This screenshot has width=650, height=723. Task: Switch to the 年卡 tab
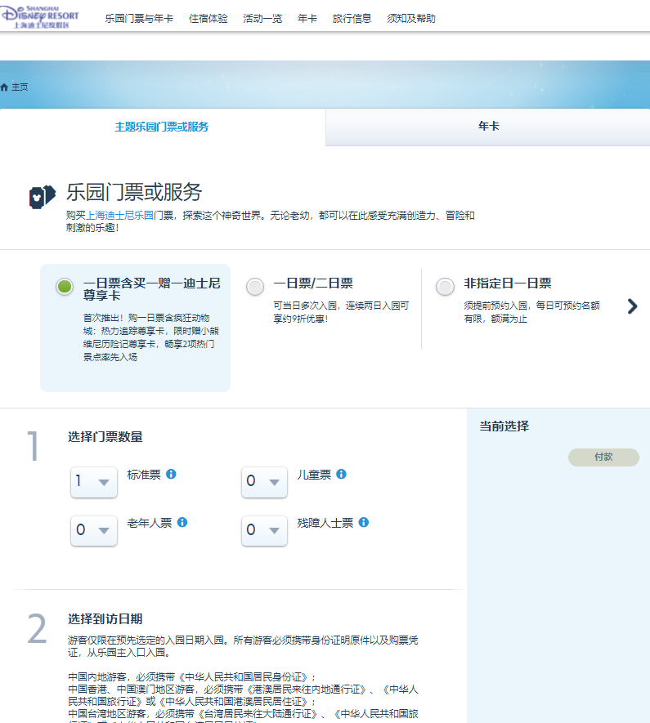pyautogui.click(x=488, y=127)
